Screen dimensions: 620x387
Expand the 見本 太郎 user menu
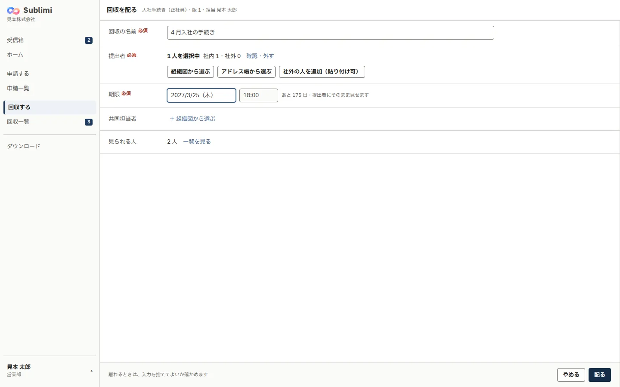point(50,370)
